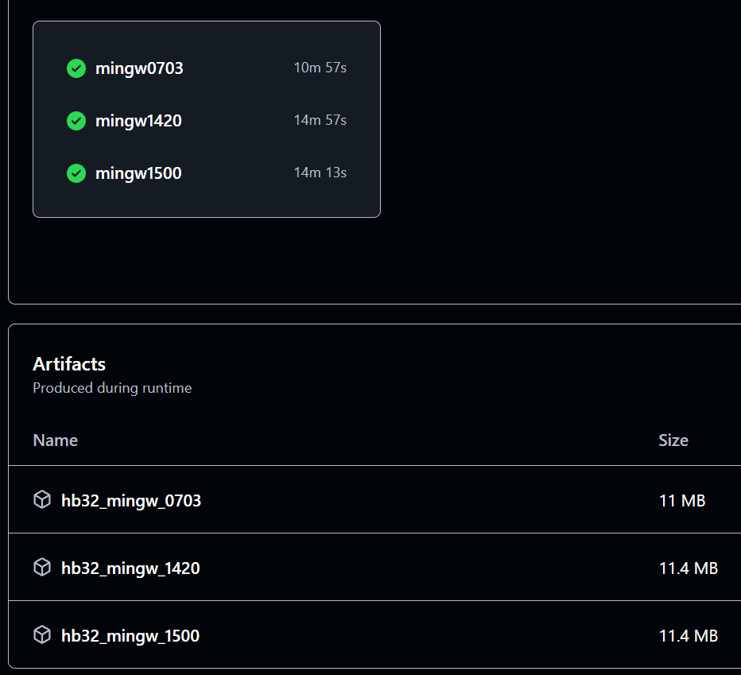This screenshot has height=675, width=741.
Task: Click the green success check beside mingw1420
Action: pos(76,121)
